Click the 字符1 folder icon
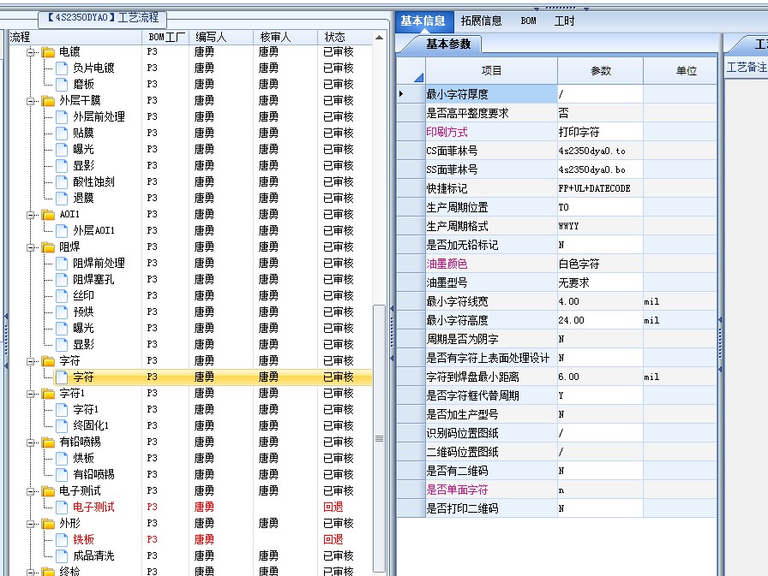 [x=48, y=394]
